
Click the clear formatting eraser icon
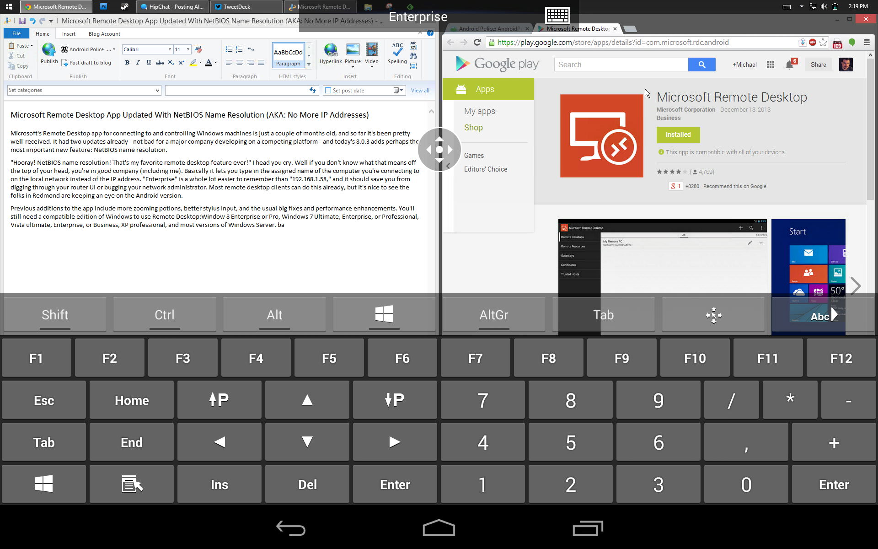pos(198,49)
